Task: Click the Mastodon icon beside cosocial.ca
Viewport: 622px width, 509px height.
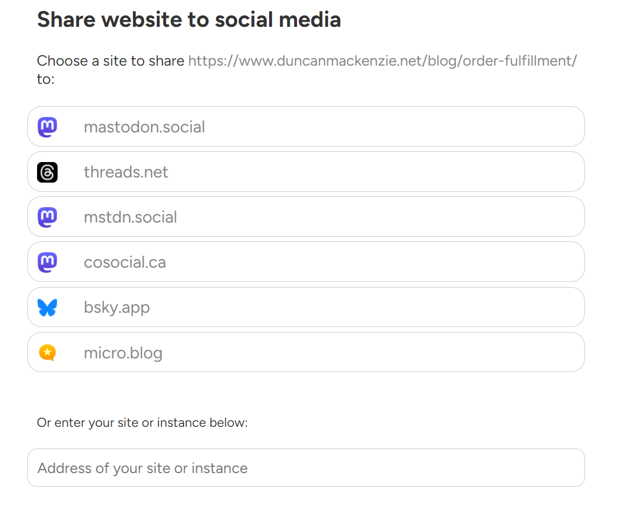Action: tap(47, 262)
